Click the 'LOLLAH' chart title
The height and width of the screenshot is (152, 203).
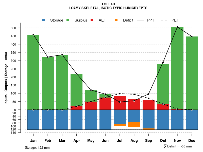[108, 4]
